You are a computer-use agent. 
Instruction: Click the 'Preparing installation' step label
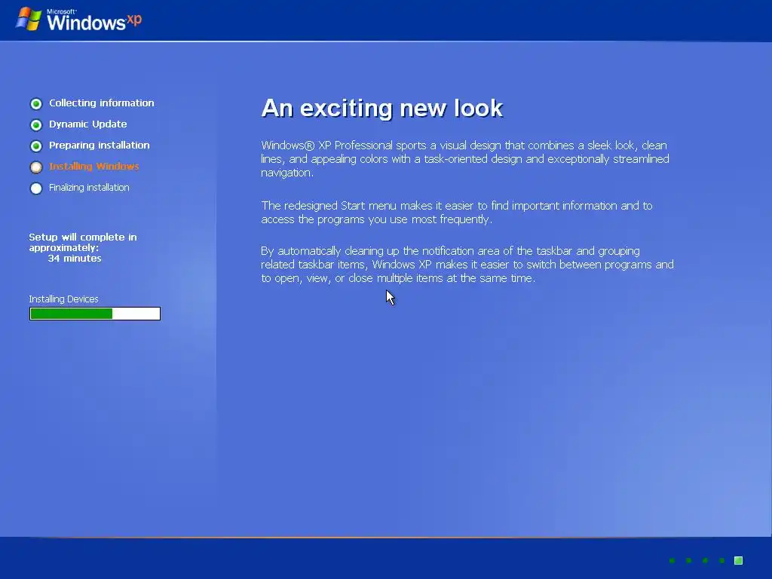coord(99,146)
